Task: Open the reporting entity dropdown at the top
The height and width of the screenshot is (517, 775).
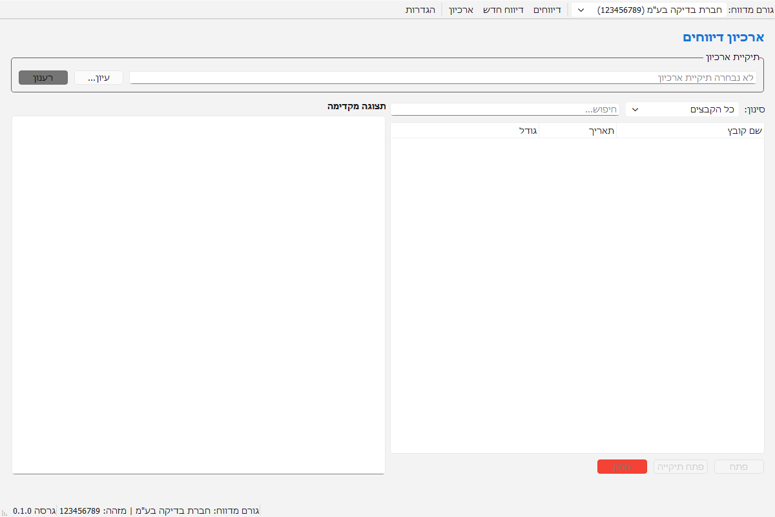Action: point(648,10)
